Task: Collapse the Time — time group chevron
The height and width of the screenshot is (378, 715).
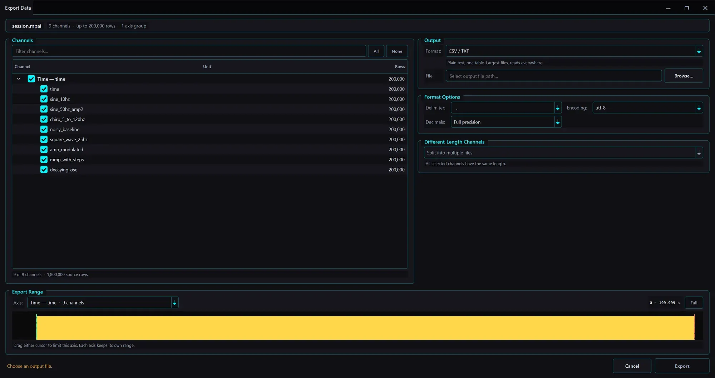Action: pyautogui.click(x=19, y=79)
